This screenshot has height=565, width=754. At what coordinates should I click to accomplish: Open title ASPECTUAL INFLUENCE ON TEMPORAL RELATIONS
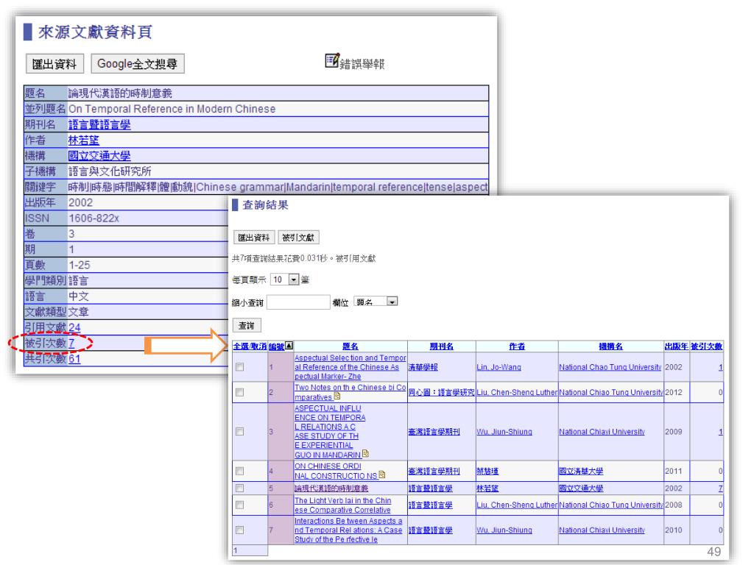[330, 431]
